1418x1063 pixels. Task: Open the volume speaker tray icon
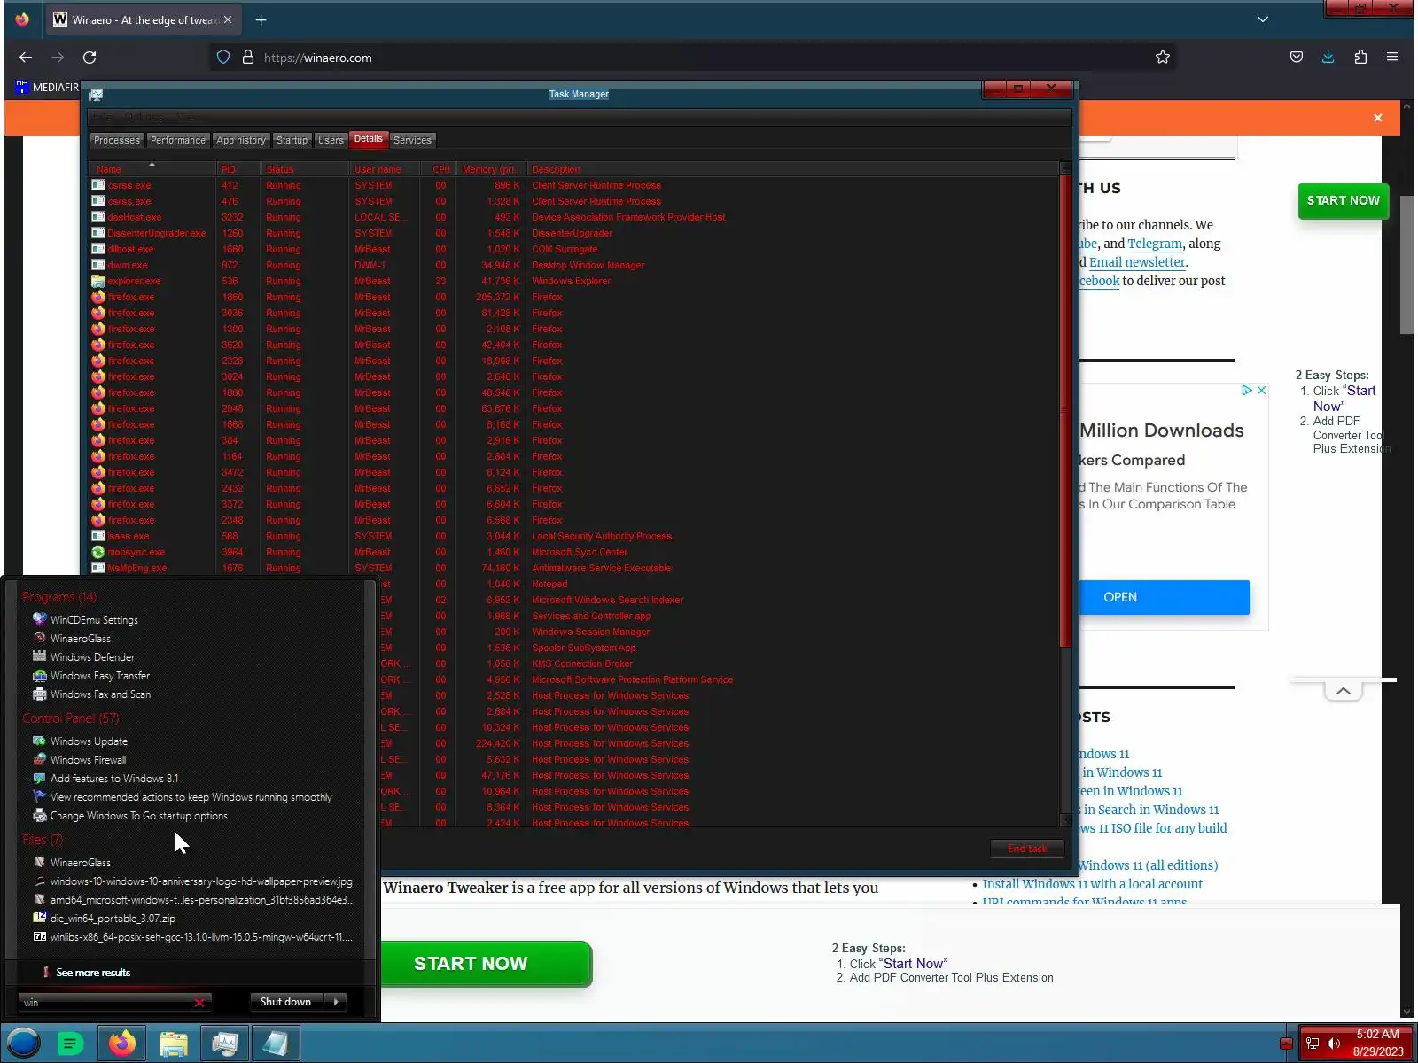(1333, 1044)
